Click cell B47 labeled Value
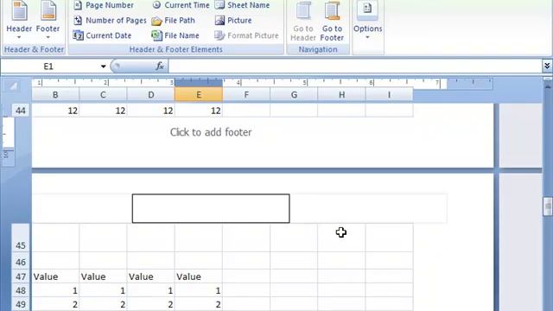 coord(55,276)
